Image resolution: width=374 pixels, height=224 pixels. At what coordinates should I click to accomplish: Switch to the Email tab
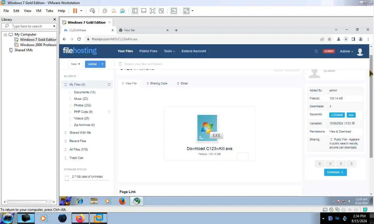pos(182,83)
